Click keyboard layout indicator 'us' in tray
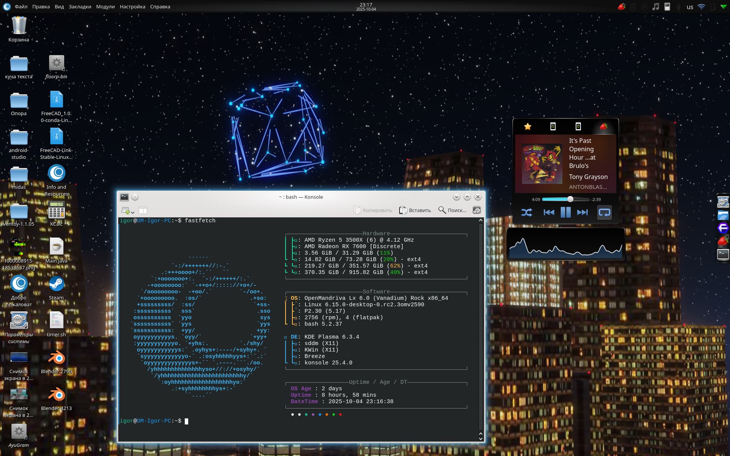The image size is (730, 456). tap(690, 7)
